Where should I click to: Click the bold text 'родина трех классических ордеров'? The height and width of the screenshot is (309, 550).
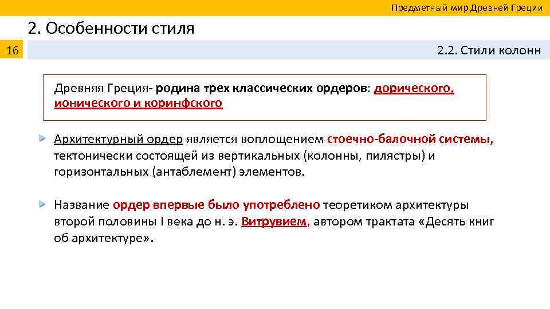[261, 88]
